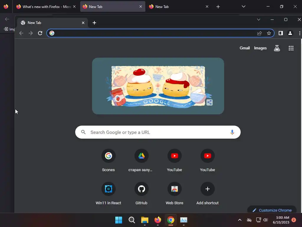Click Customize Chrome button

pos(272,210)
